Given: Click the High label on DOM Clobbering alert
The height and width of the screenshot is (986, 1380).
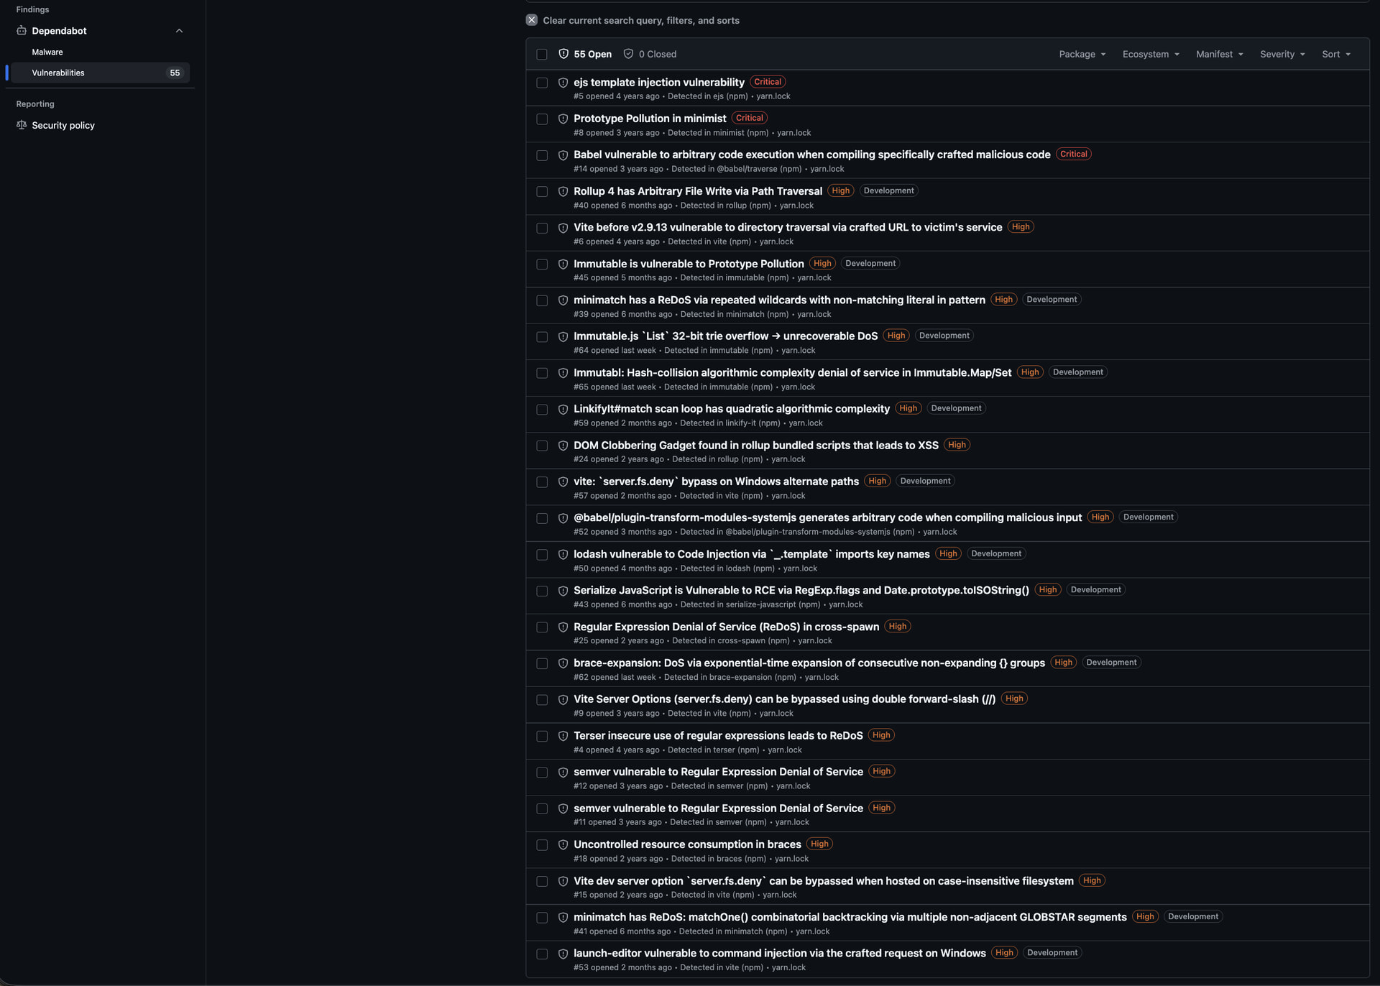Looking at the screenshot, I should coord(957,445).
